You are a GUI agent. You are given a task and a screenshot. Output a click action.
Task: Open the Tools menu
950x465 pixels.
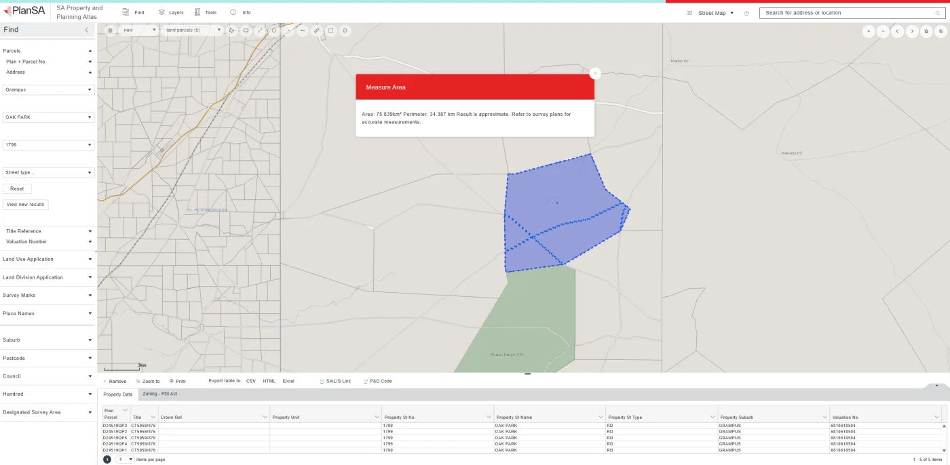point(206,12)
